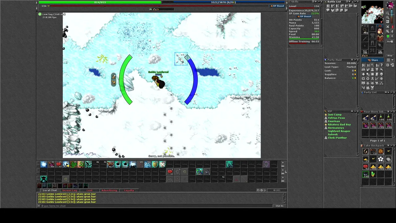Use action bar slot showing 304
The width and height of the screenshot is (396, 223).
pos(51,164)
